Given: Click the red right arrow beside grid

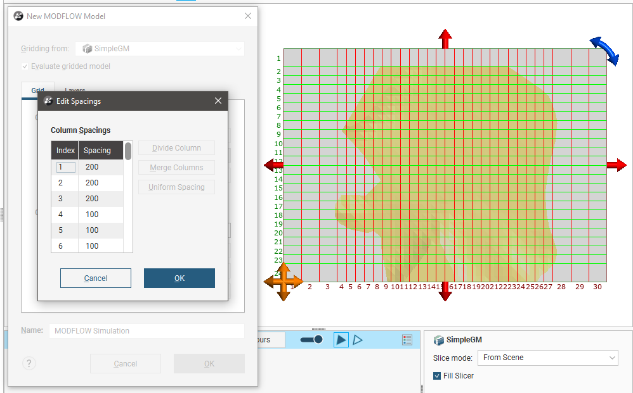Looking at the screenshot, I should point(616,165).
